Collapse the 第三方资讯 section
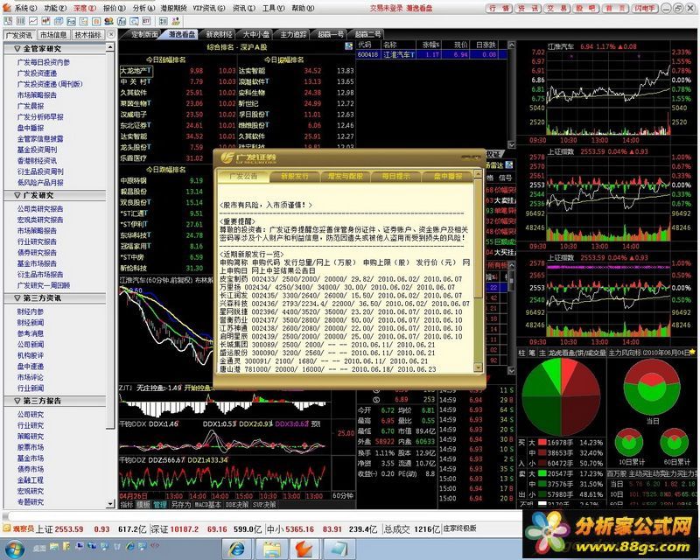The height and width of the screenshot is (560, 700). 17,297
